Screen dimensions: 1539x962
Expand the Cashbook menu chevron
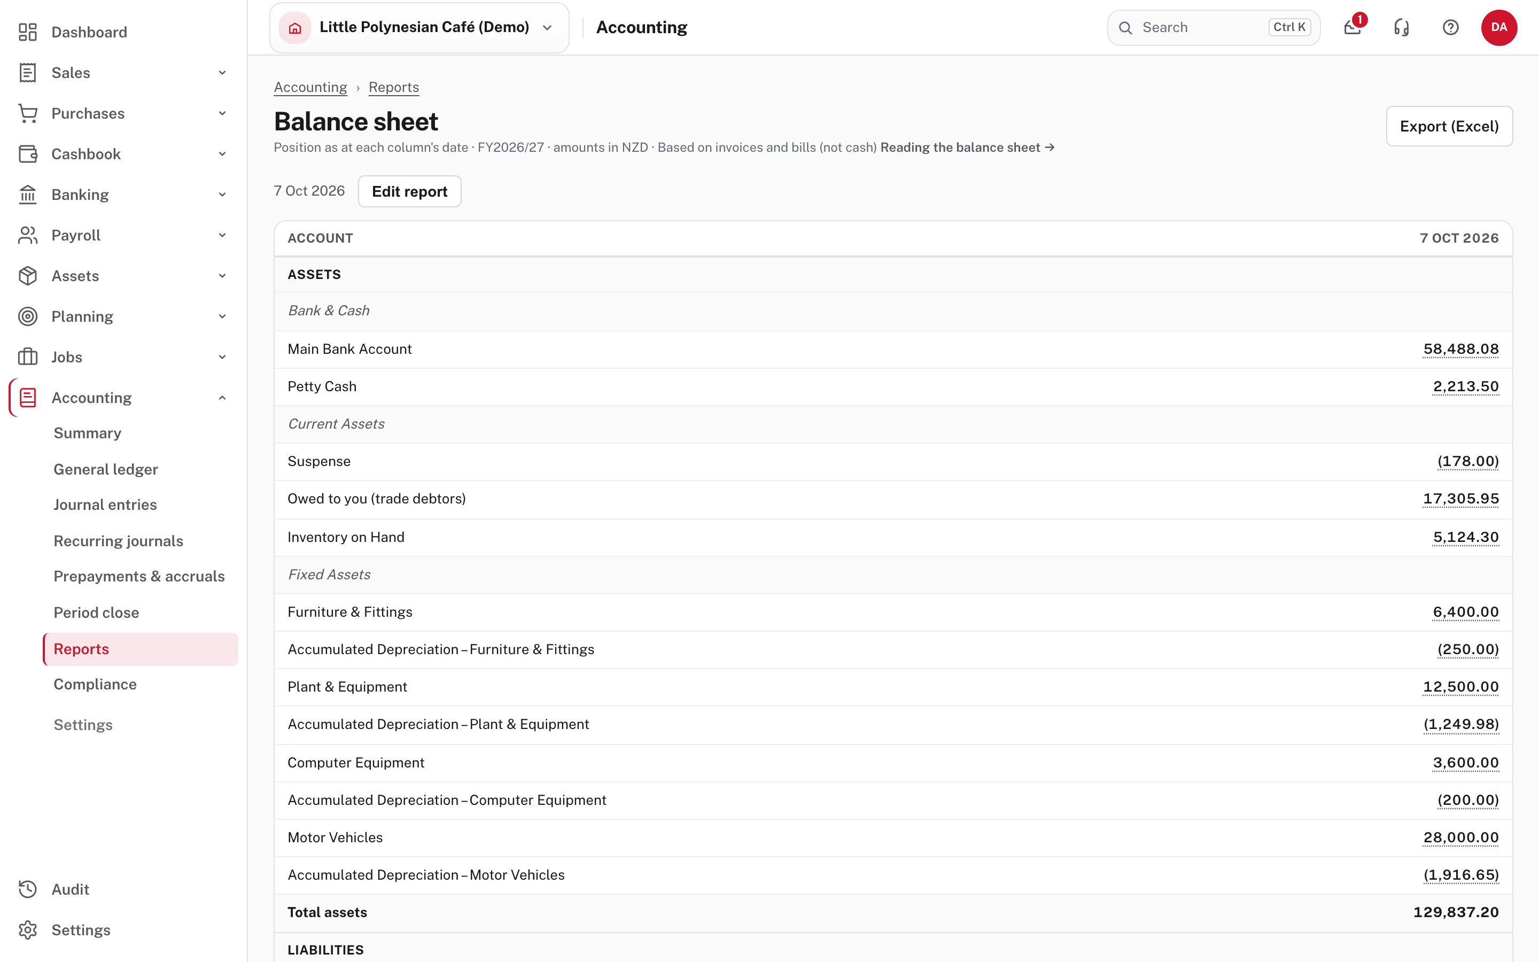coord(223,154)
